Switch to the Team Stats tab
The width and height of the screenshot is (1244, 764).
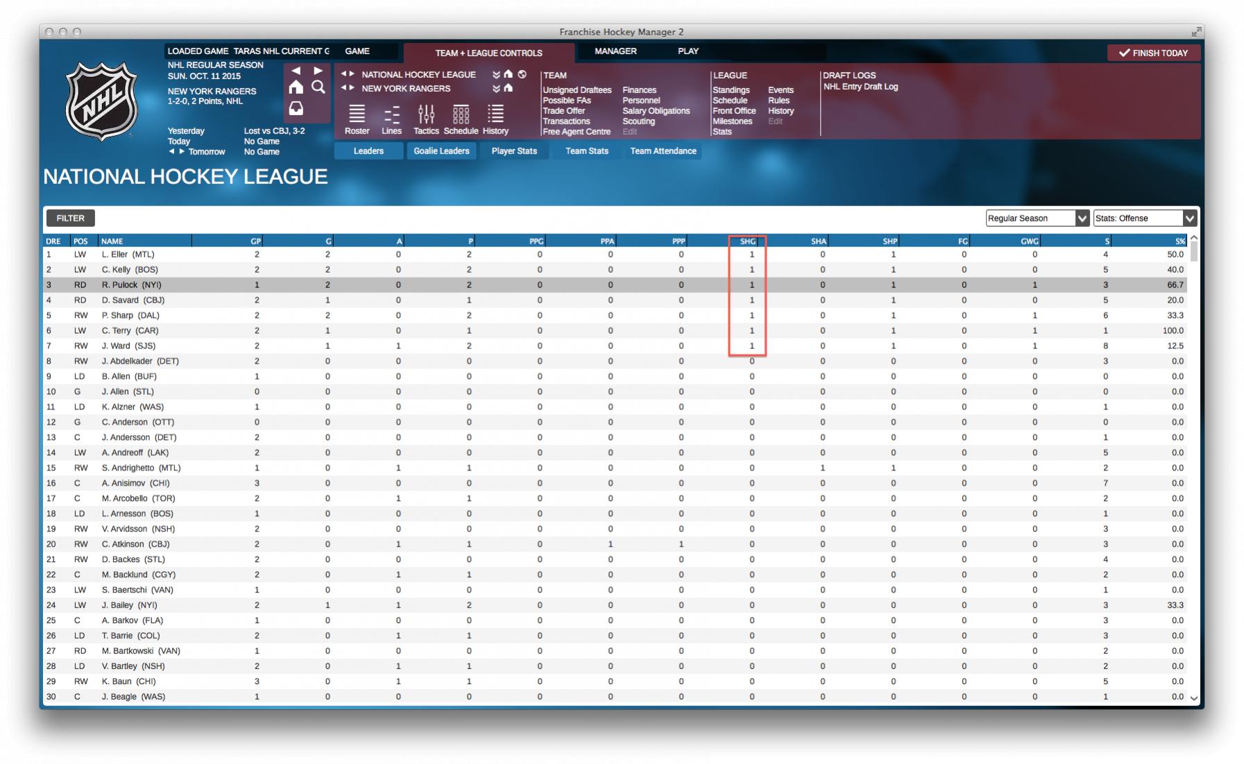tap(587, 151)
